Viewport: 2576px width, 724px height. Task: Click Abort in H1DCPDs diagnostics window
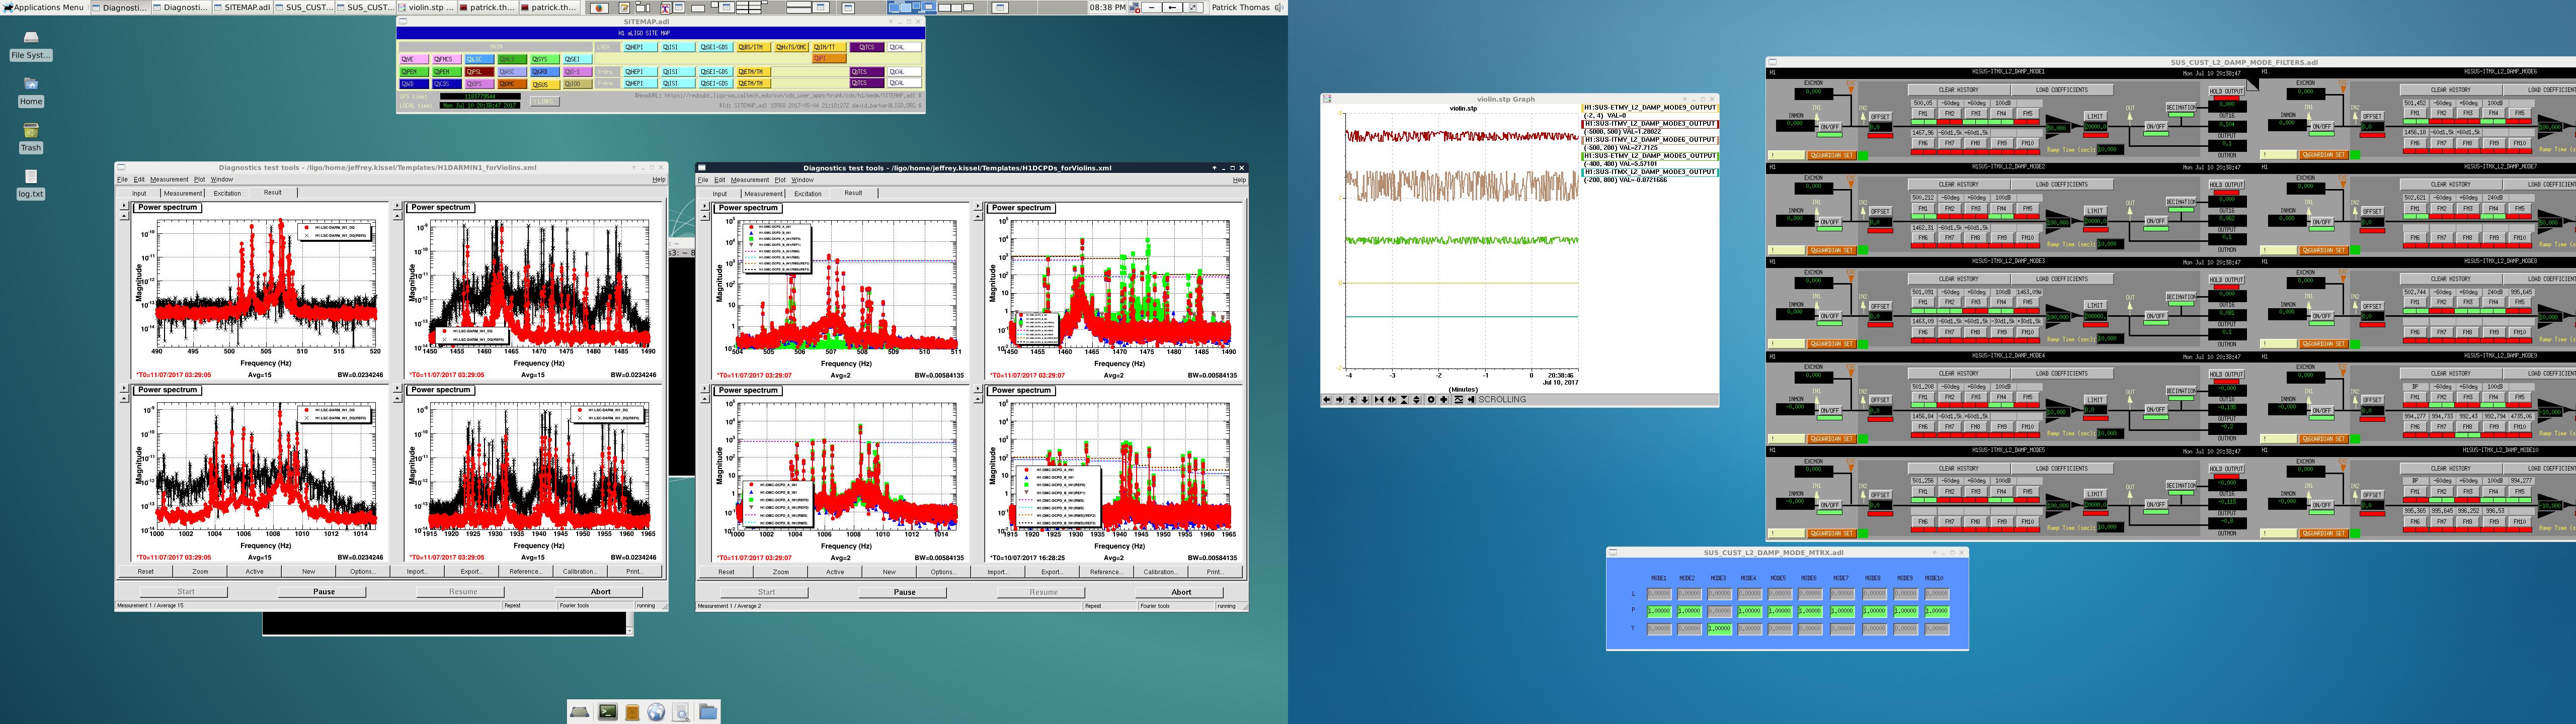(x=1181, y=592)
